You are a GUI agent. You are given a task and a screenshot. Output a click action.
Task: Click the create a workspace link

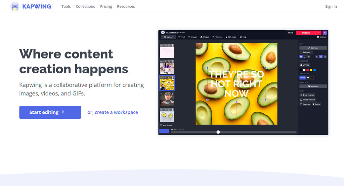click(x=112, y=112)
